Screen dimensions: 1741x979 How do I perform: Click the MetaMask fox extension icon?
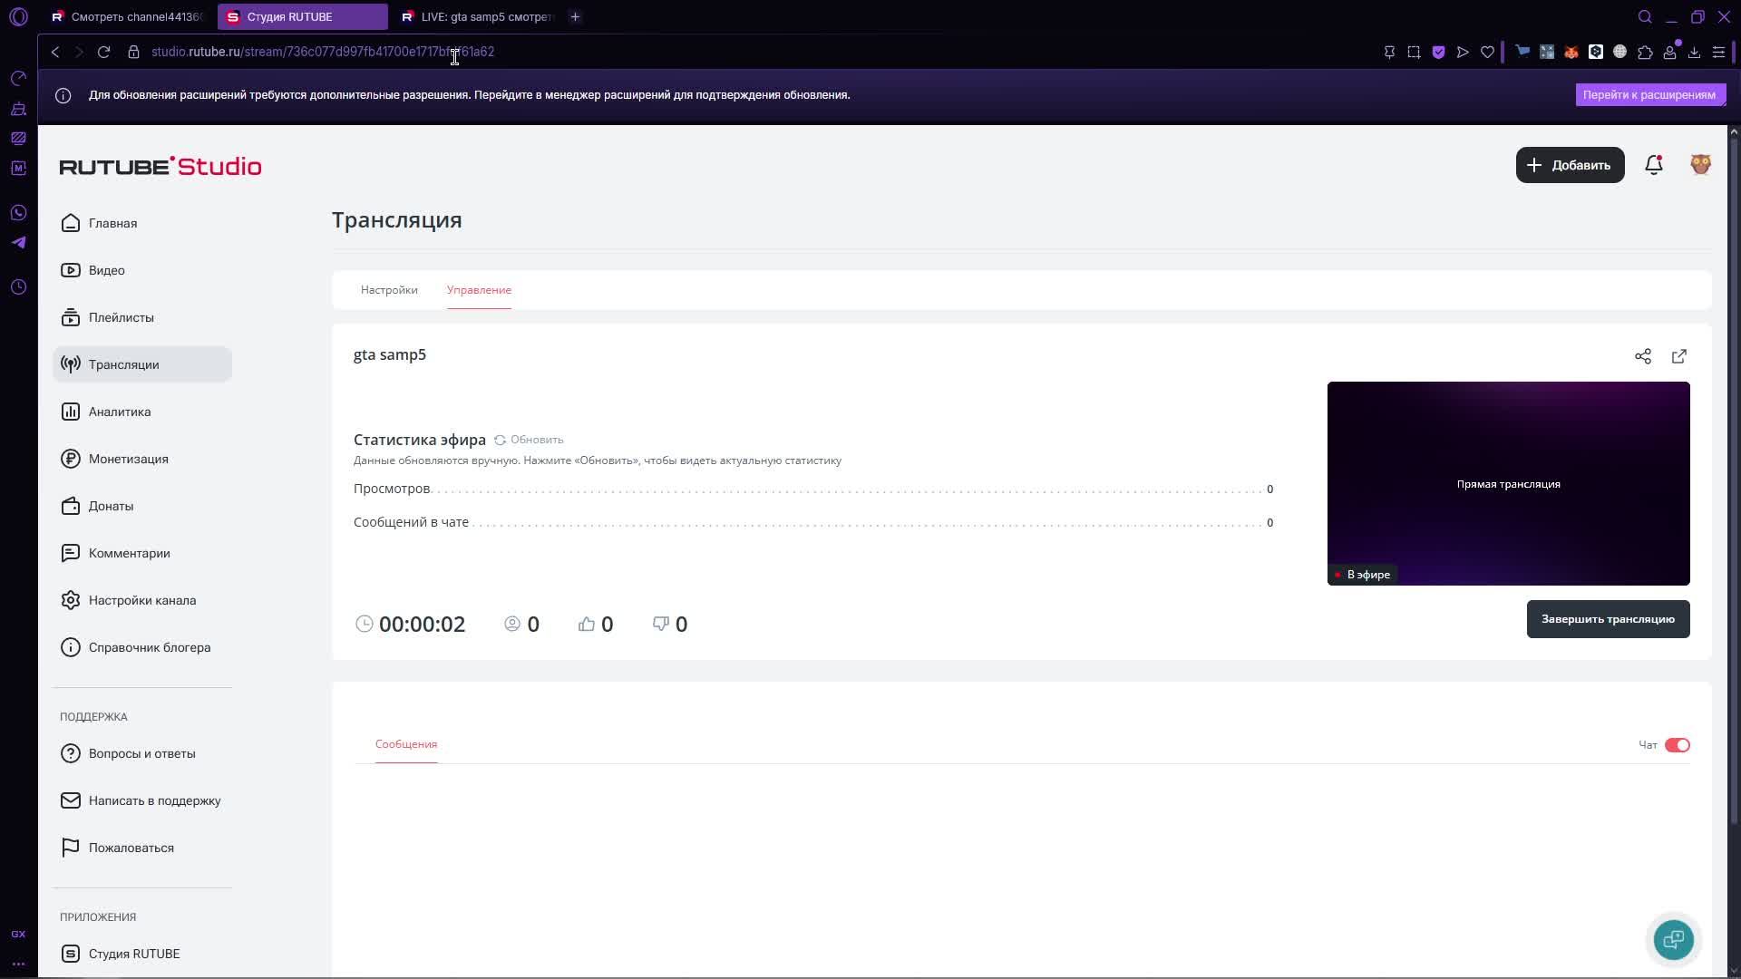pyautogui.click(x=1571, y=53)
